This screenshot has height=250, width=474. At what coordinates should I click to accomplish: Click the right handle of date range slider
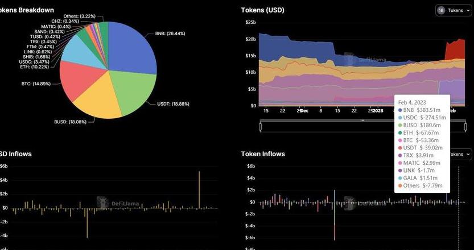[465, 127]
